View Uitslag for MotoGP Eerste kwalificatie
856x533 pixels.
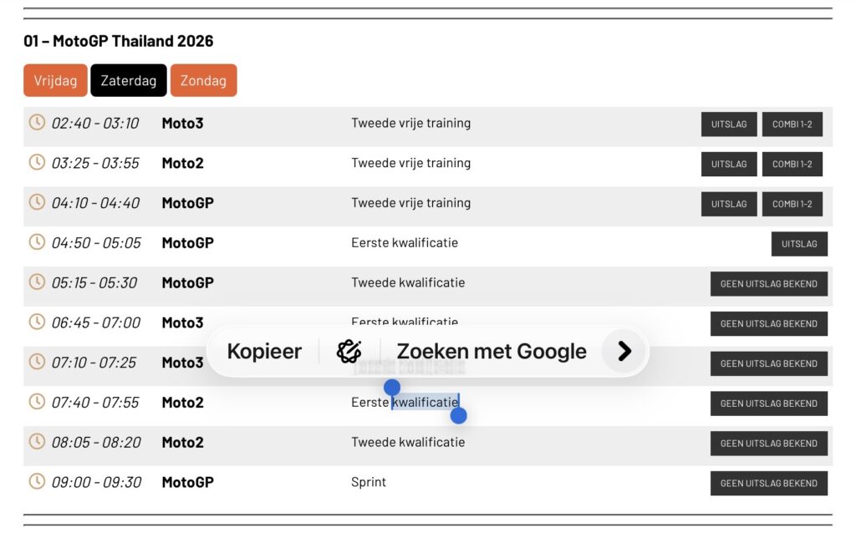[x=799, y=244]
